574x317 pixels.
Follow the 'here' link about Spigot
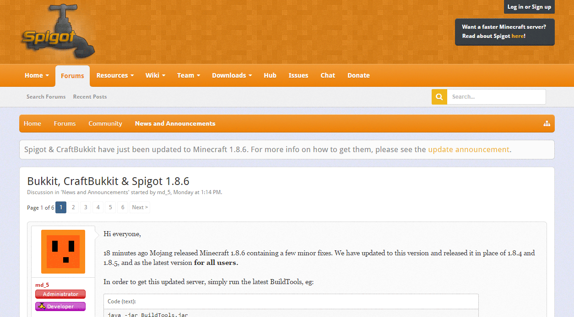(517, 36)
